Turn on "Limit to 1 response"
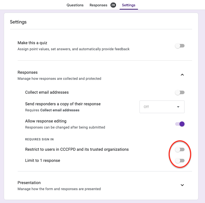 [x=180, y=161]
